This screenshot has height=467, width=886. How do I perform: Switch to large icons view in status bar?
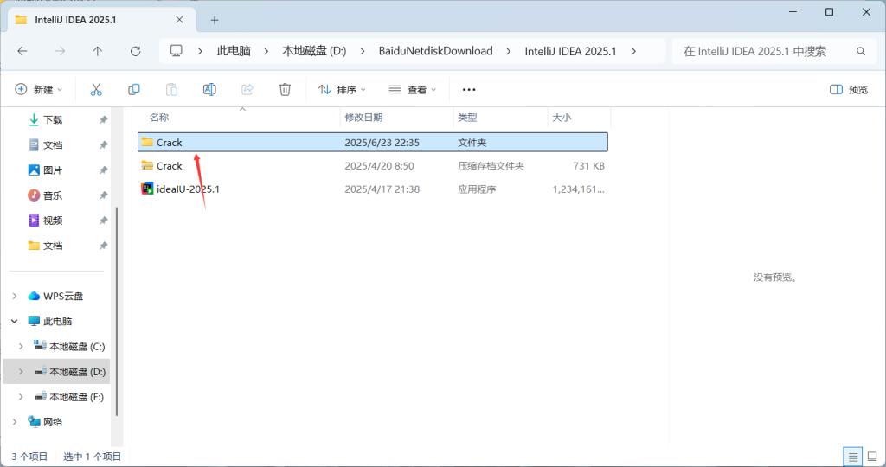click(872, 457)
